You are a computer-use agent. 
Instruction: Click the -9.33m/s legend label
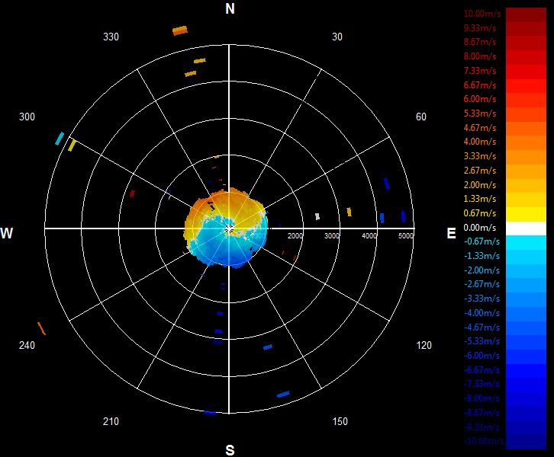pyautogui.click(x=482, y=427)
